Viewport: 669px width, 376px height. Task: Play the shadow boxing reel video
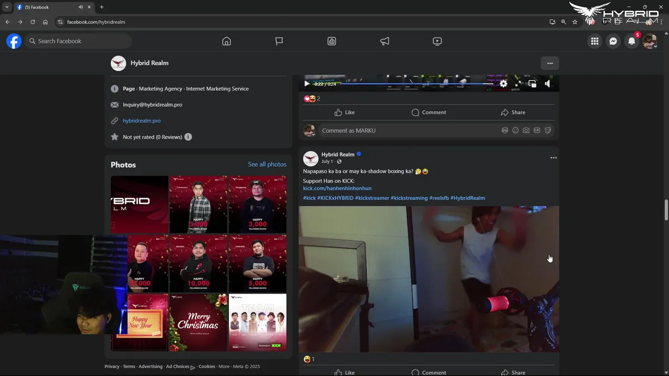[x=429, y=279]
